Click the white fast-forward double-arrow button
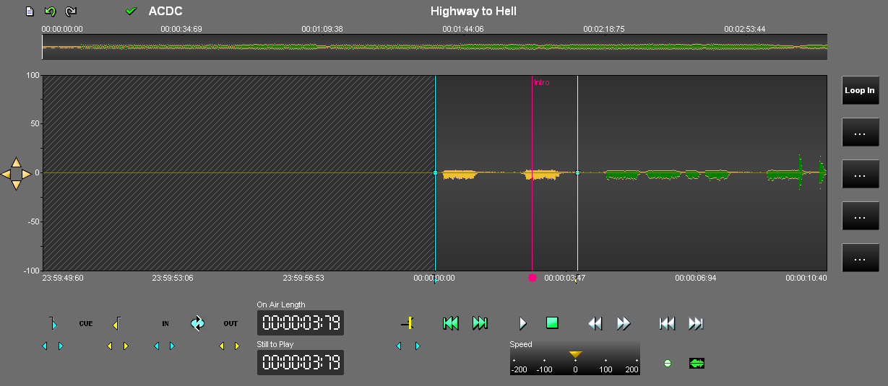Screen dimensions: 888x386 click(624, 323)
